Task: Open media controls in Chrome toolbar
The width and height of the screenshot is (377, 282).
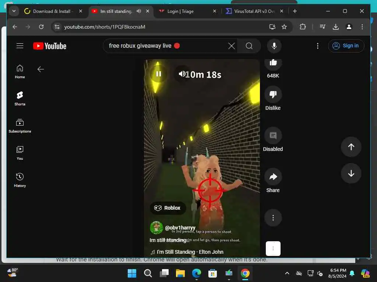Action: [323, 27]
